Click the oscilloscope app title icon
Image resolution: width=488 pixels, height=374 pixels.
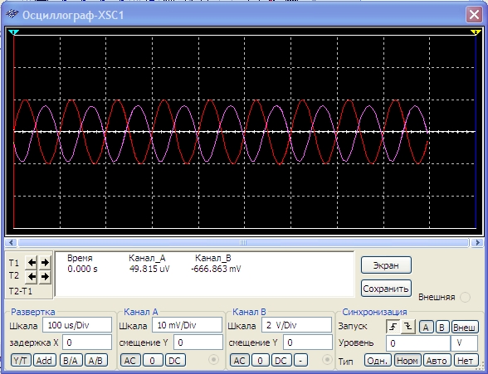[12, 14]
